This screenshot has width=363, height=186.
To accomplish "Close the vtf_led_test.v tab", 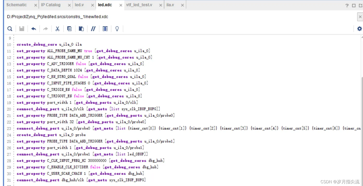I will [x=161, y=5].
